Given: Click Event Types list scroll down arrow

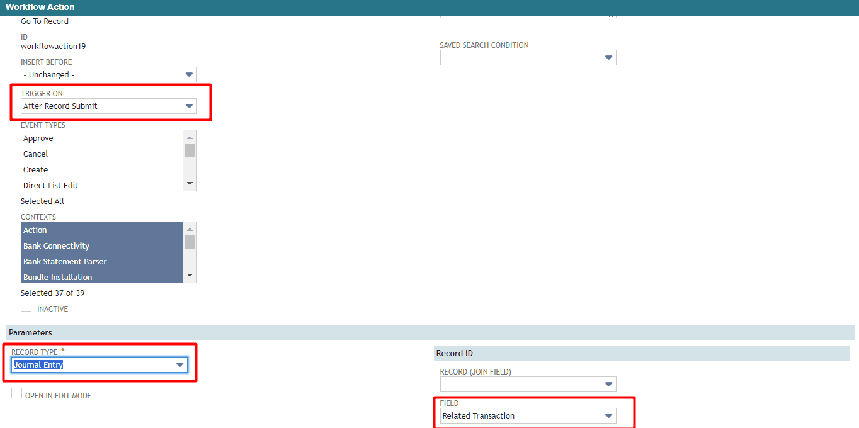Looking at the screenshot, I should [x=190, y=184].
